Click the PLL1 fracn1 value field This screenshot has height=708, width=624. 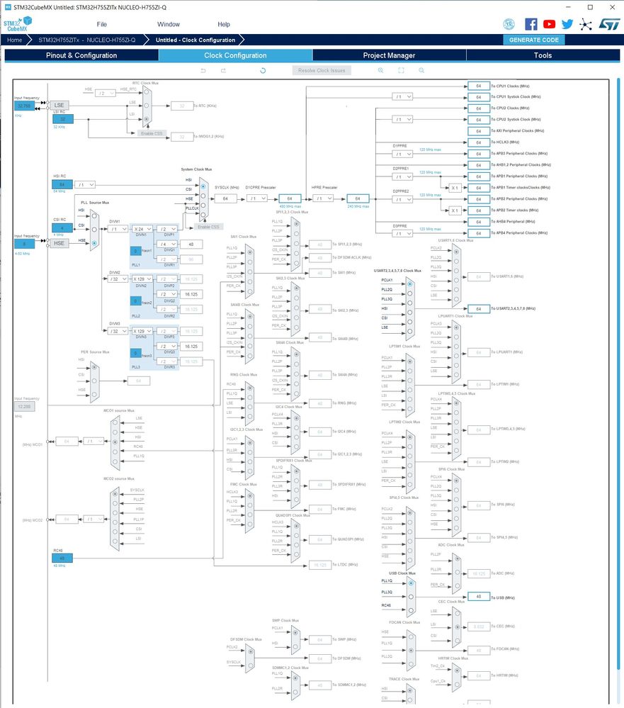[x=135, y=250]
